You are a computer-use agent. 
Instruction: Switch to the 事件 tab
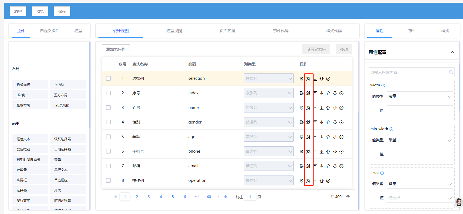[x=412, y=31]
